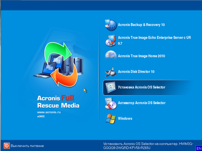Boot into Windows via its text label
202x151 pixels.
tap(125, 119)
